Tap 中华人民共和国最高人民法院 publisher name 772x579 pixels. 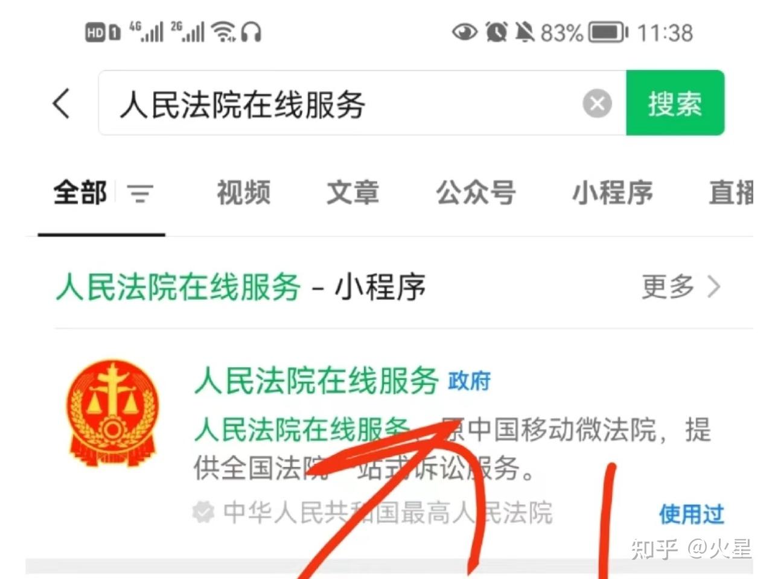(x=388, y=513)
